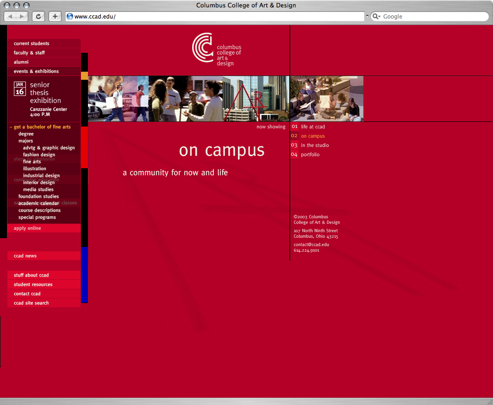Screen dimensions: 493x405
Task: Click the '614.224.9101' phone number
Action: (x=306, y=250)
